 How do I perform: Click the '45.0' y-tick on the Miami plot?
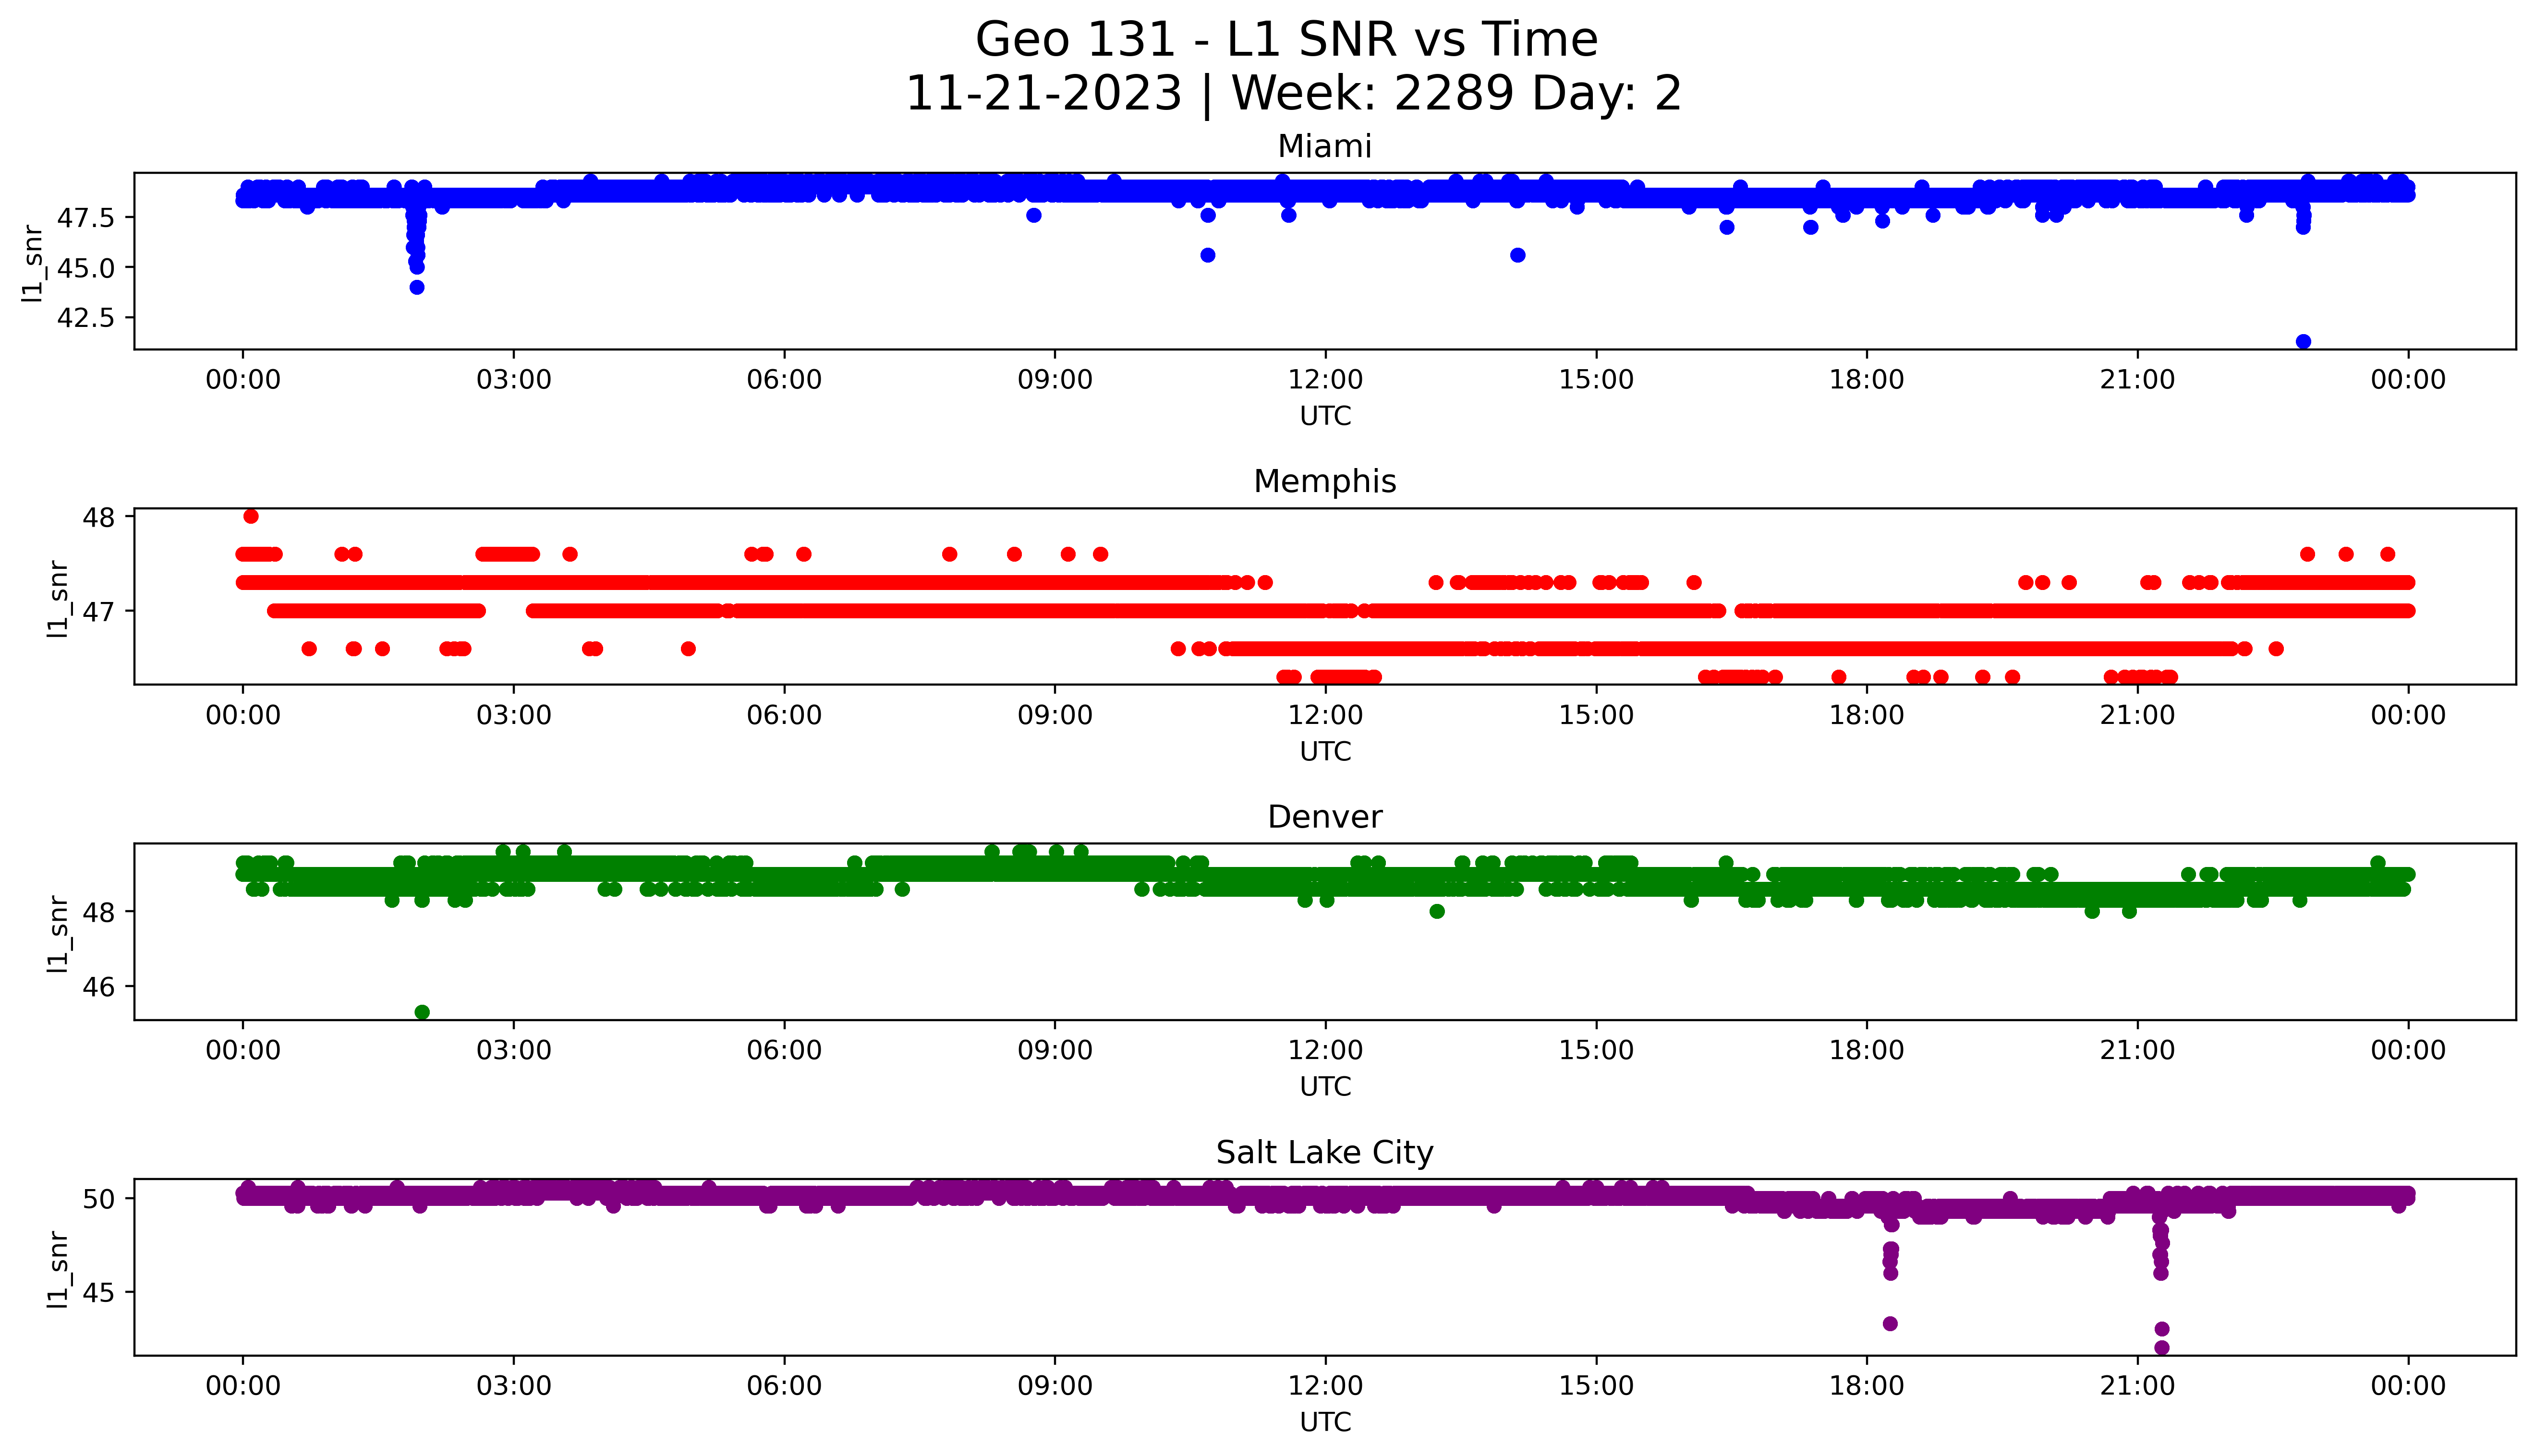85,268
